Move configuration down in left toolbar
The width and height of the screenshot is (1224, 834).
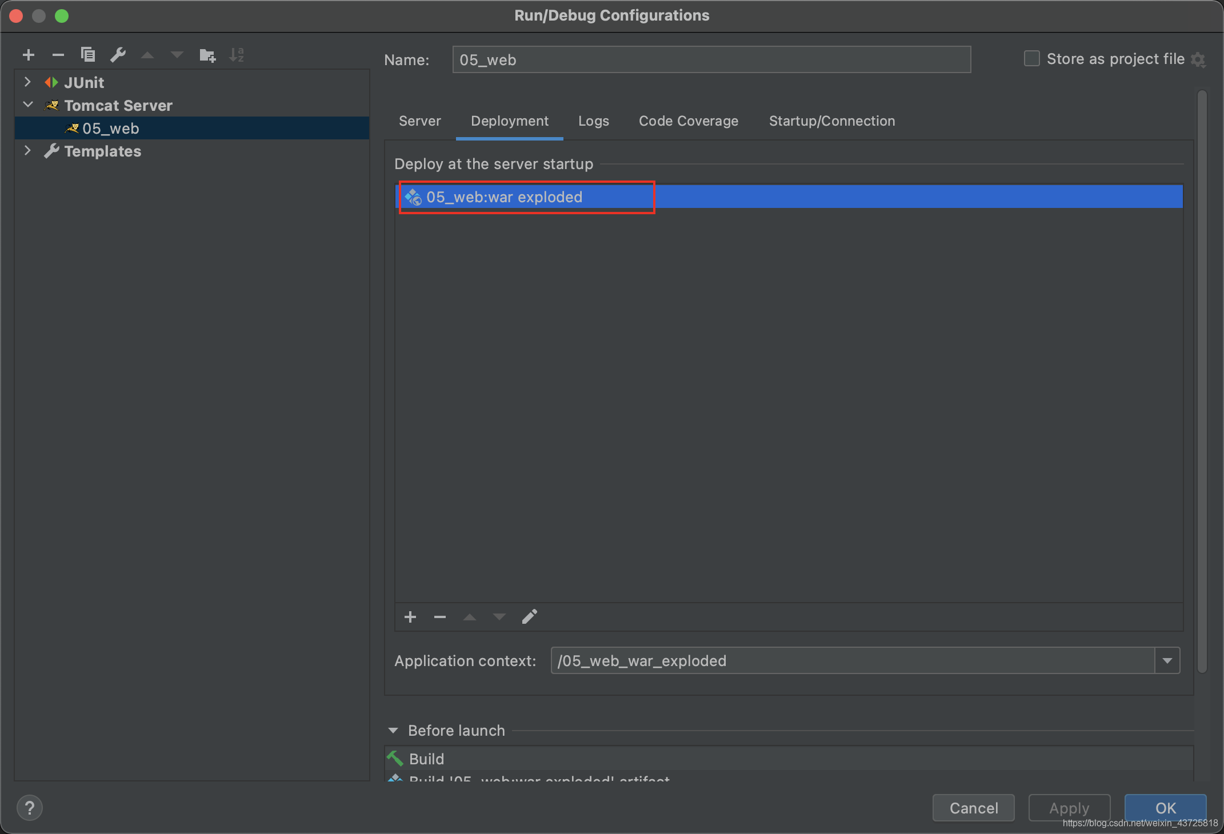click(x=177, y=55)
